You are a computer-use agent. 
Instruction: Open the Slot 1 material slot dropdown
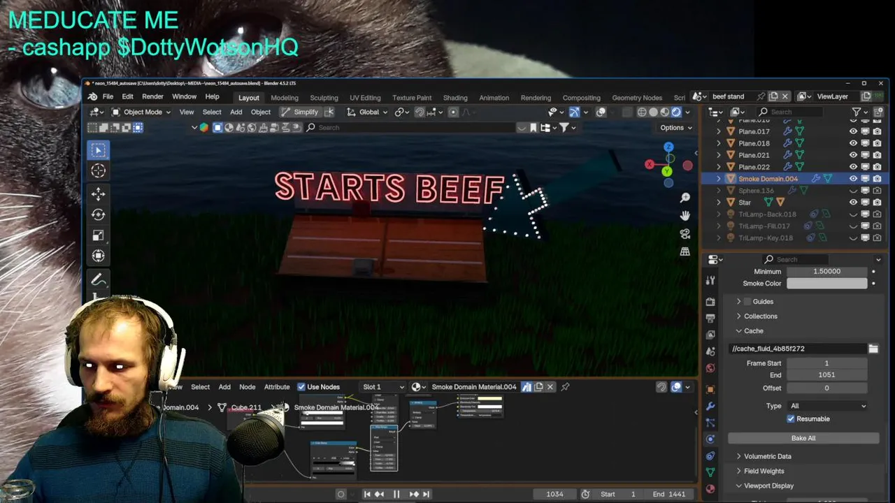coord(382,387)
